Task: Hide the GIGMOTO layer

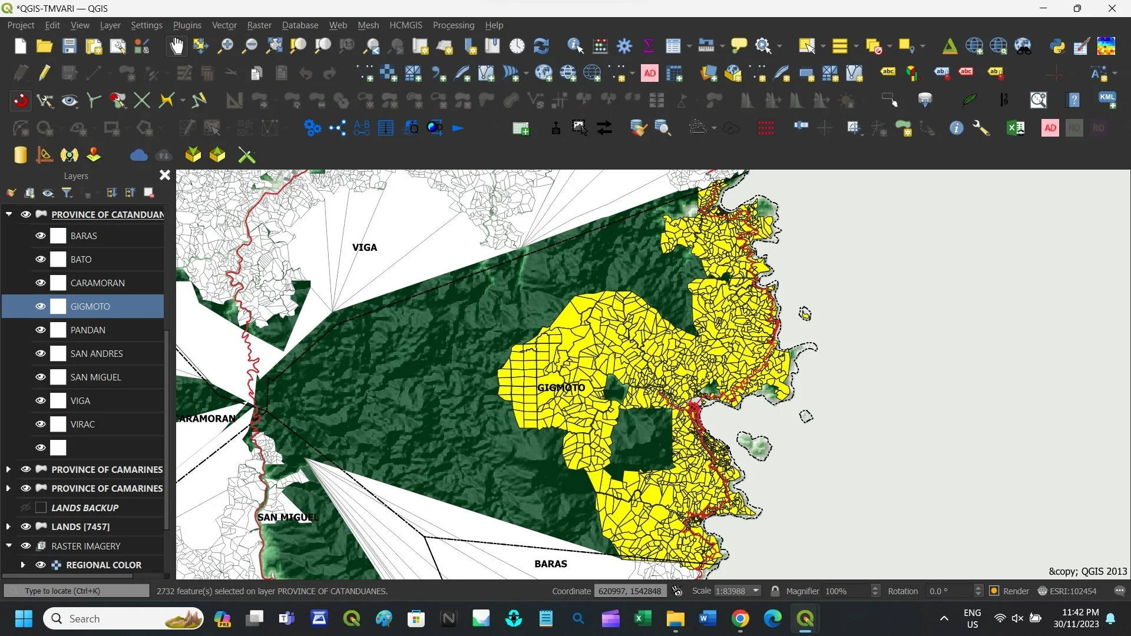Action: tap(40, 306)
